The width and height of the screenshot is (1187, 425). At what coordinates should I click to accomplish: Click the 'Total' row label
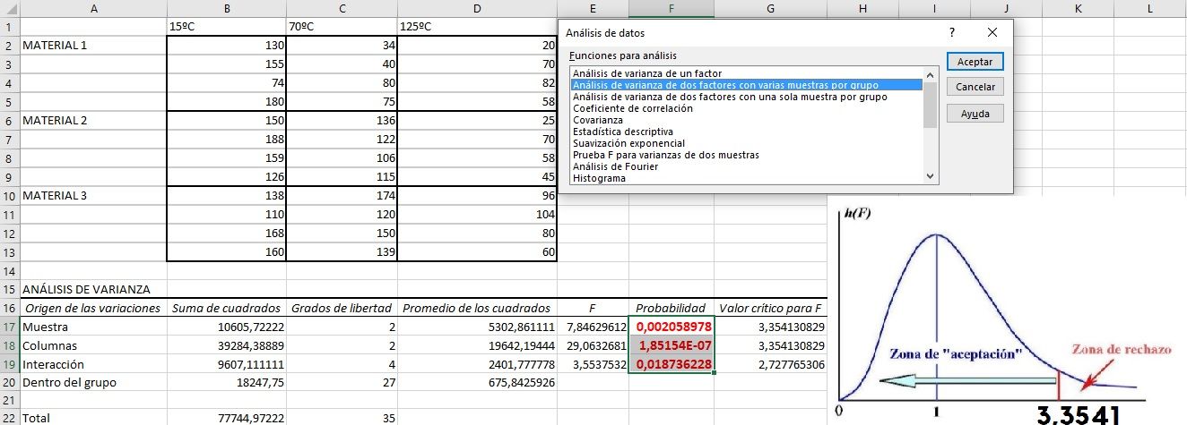pyautogui.click(x=93, y=418)
